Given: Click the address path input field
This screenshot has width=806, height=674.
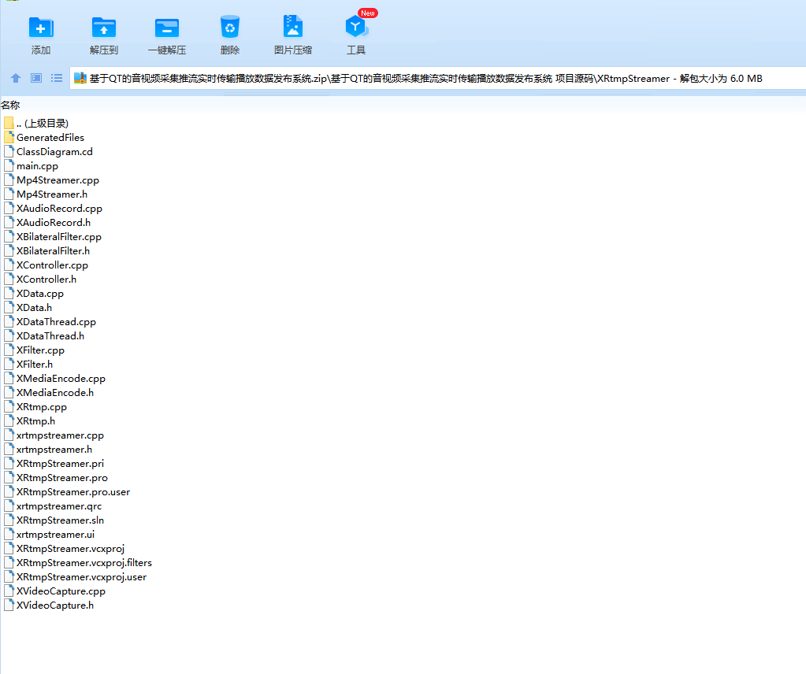Looking at the screenshot, I should [438, 79].
